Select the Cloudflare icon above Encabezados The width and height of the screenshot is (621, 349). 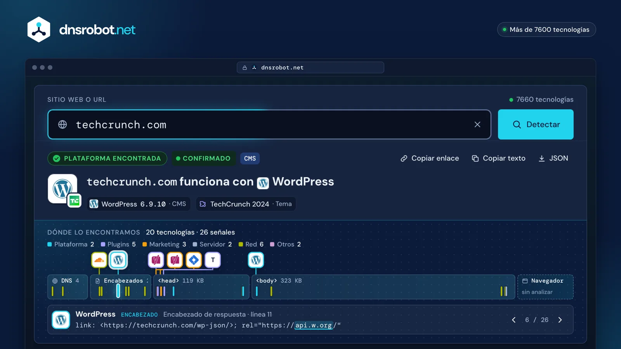99,260
